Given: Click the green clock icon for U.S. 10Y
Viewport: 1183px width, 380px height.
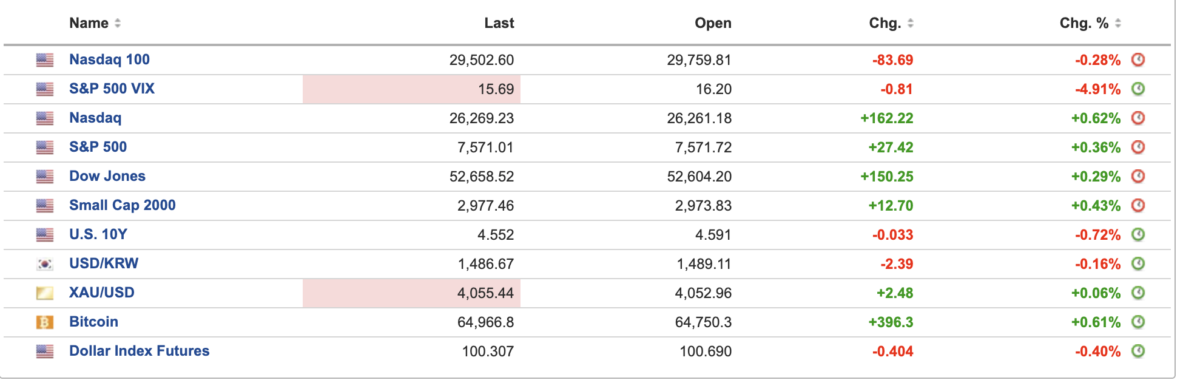Looking at the screenshot, I should (1138, 234).
